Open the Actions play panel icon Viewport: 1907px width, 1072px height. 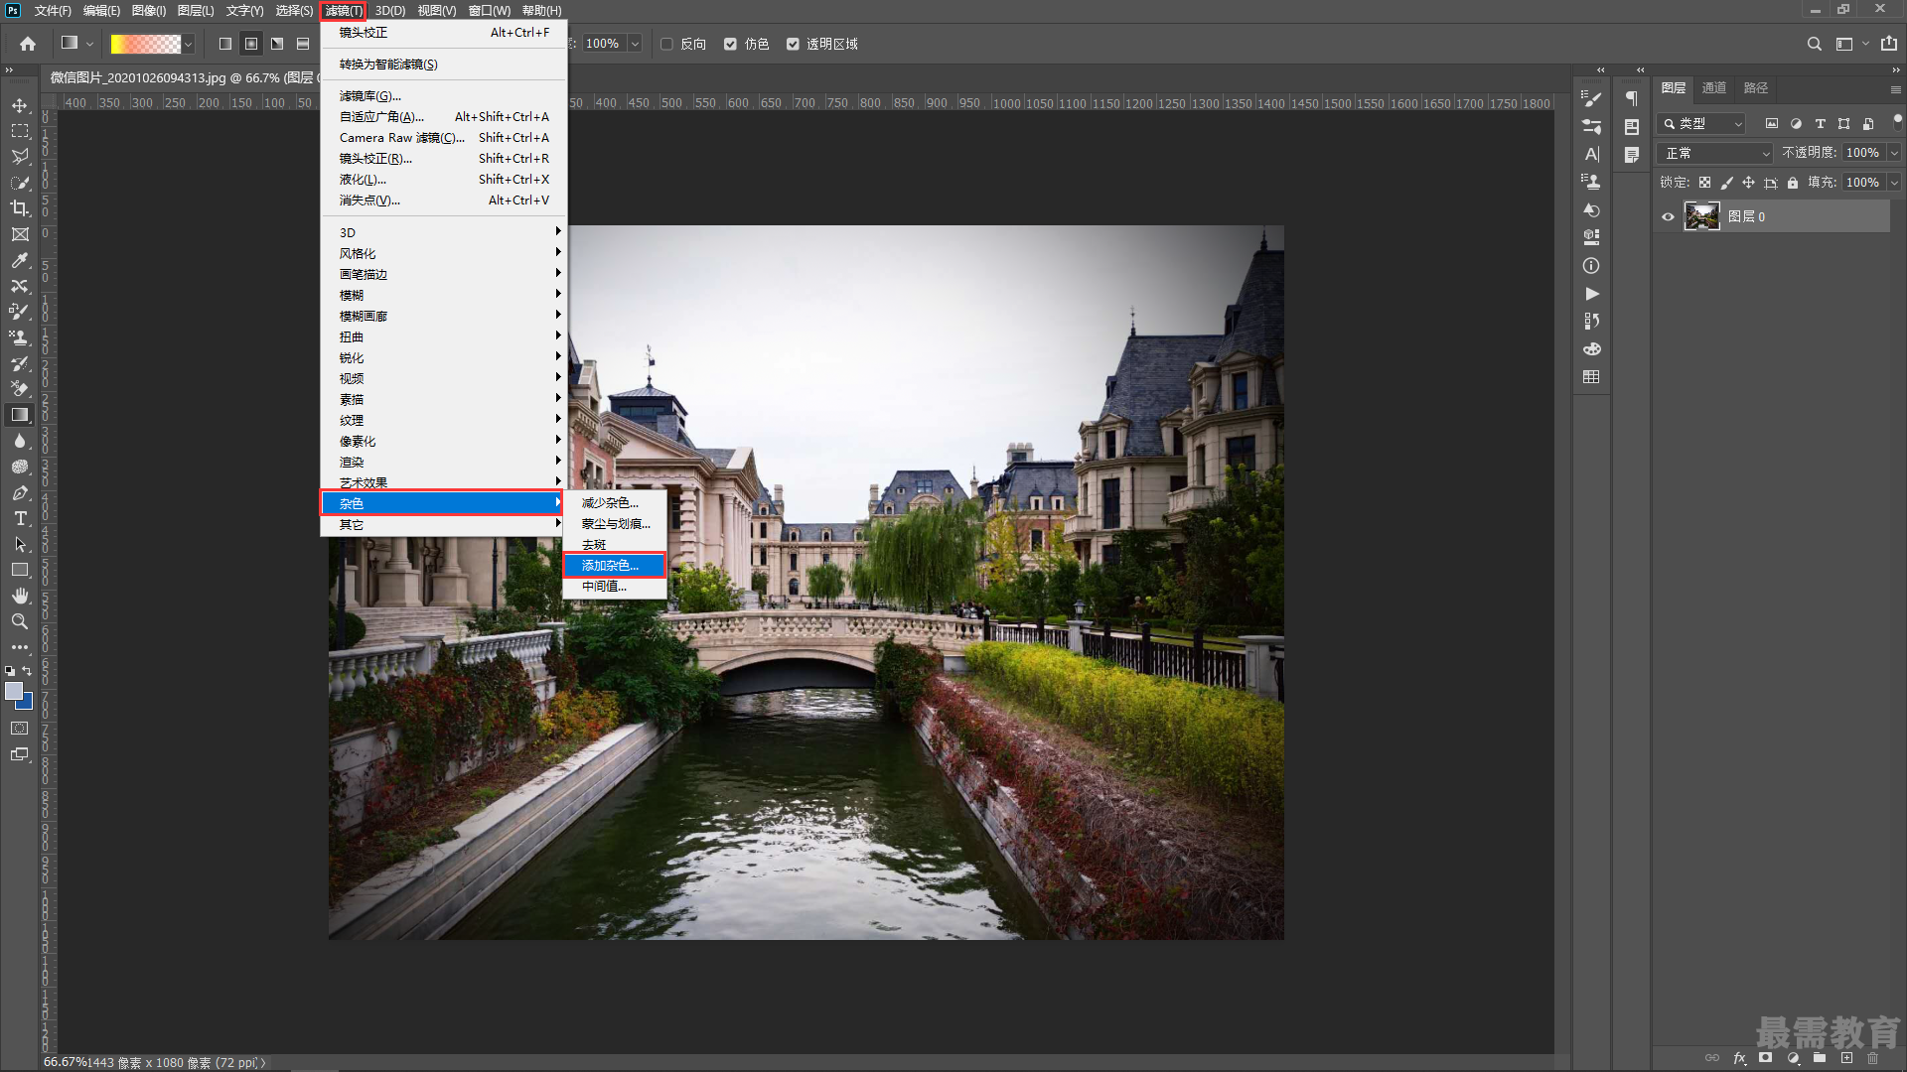point(1591,294)
